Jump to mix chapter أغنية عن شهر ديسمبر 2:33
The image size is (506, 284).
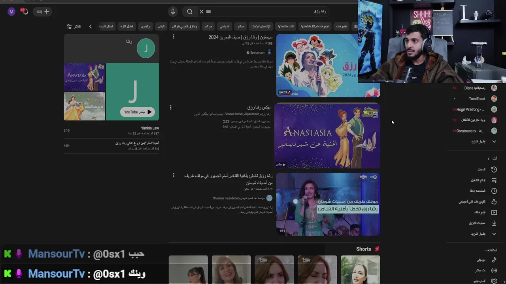(x=247, y=121)
